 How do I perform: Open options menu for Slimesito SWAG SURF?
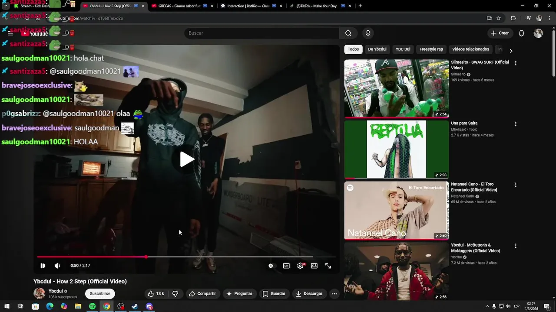516,63
